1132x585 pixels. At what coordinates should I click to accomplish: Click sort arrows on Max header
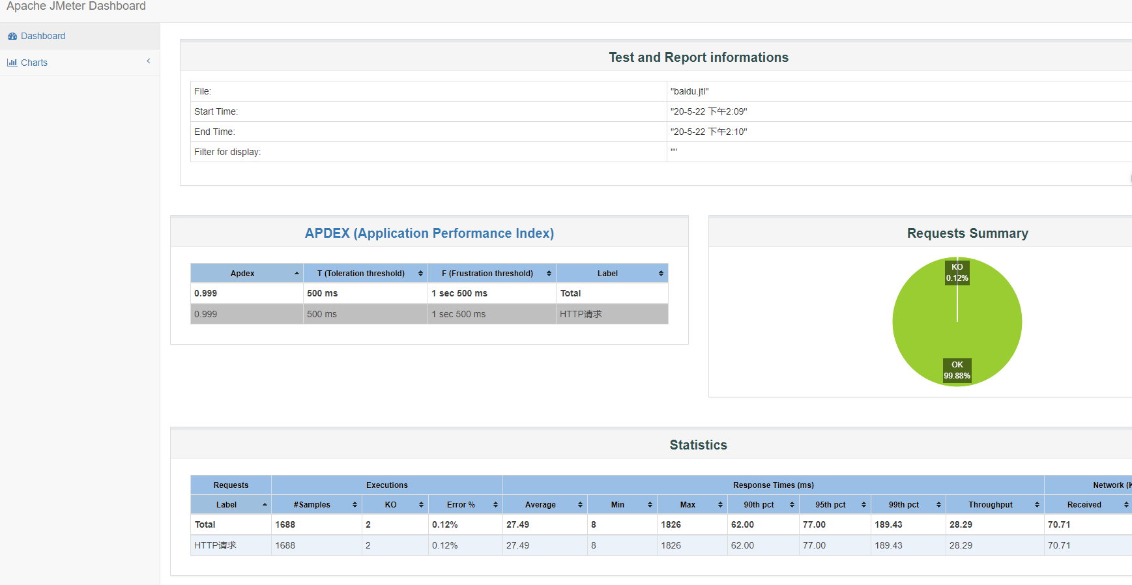click(x=721, y=505)
